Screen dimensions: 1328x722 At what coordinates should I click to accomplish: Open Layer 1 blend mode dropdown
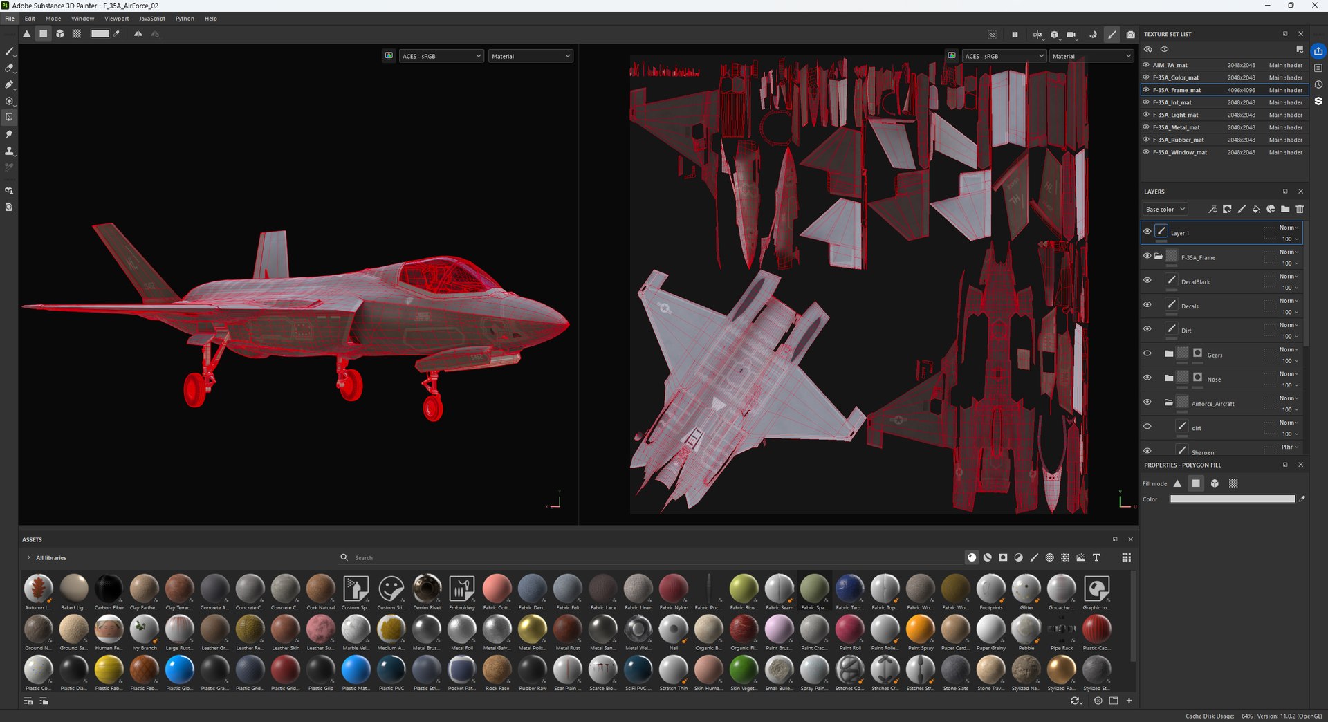point(1289,228)
